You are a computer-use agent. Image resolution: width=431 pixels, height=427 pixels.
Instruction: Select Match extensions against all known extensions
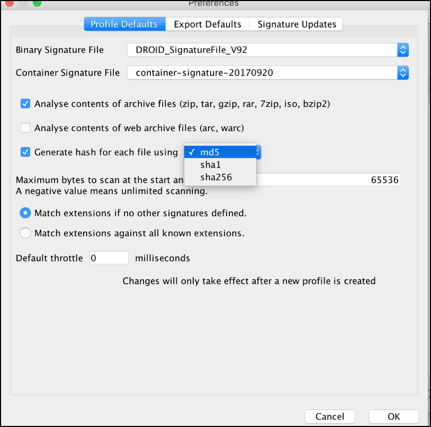pyautogui.click(x=25, y=233)
